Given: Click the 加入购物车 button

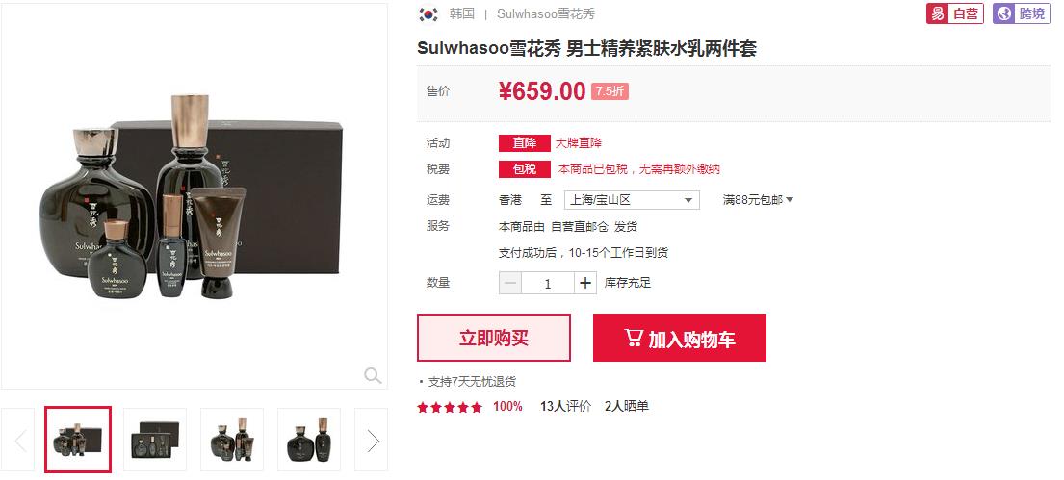Looking at the screenshot, I should click(679, 338).
